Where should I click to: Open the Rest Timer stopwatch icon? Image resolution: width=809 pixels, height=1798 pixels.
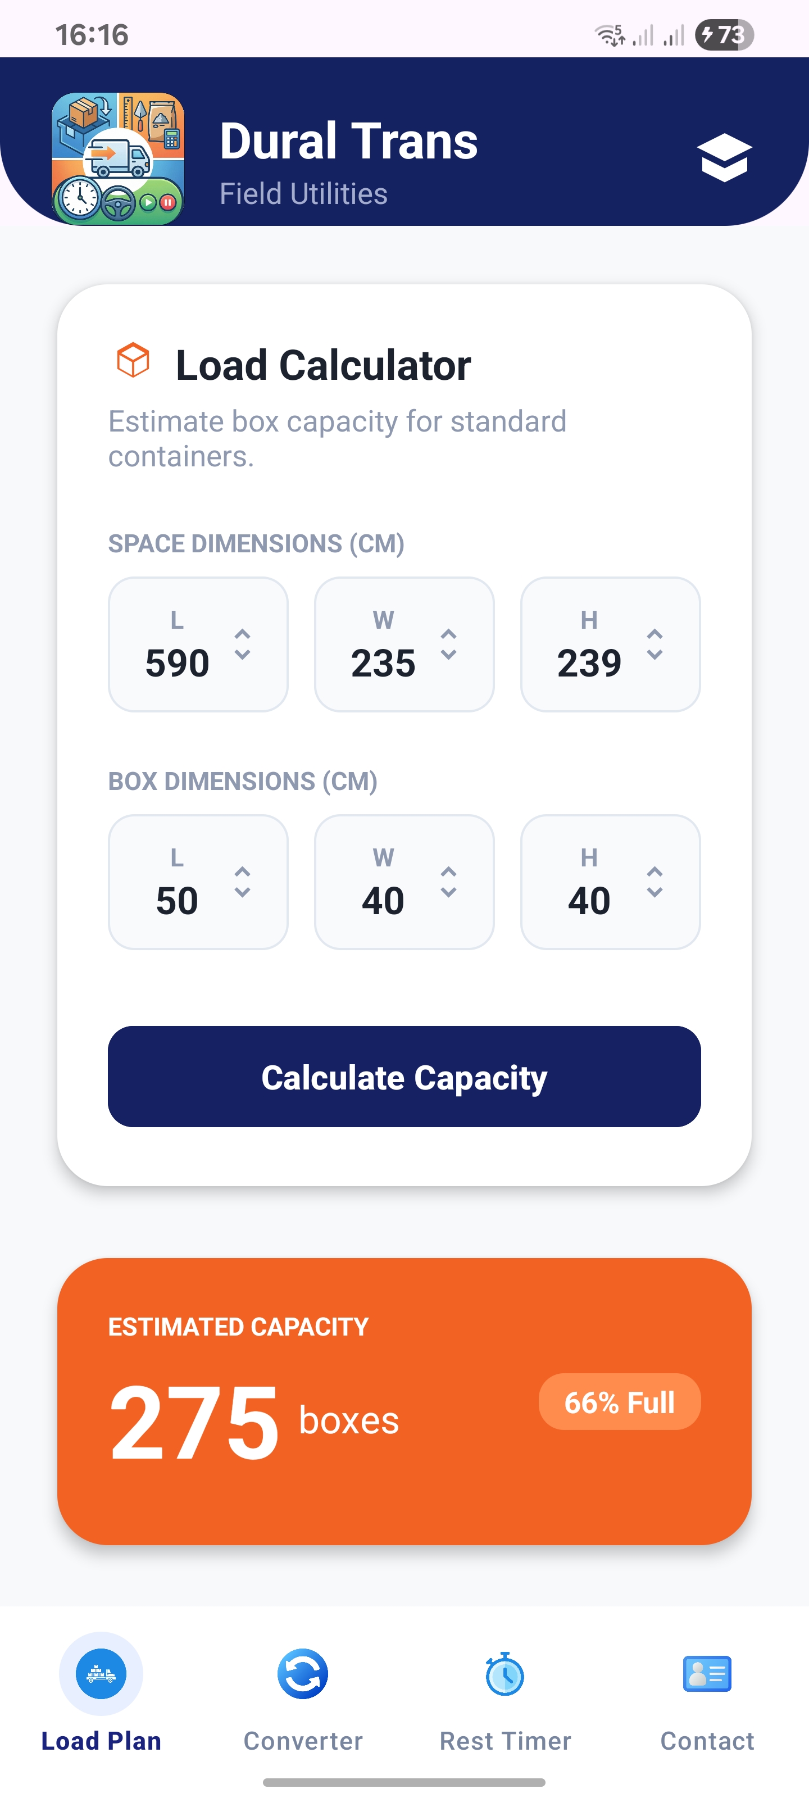(x=505, y=1674)
